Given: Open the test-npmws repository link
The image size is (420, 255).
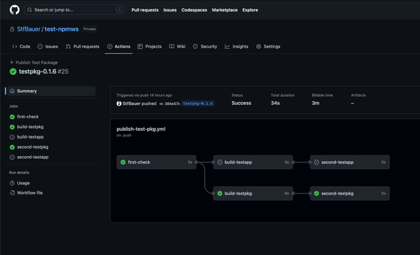Looking at the screenshot, I should click(x=61, y=29).
